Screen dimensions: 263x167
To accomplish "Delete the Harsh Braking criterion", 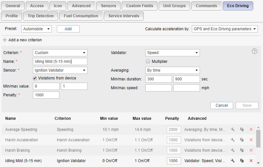I will 251,150.
